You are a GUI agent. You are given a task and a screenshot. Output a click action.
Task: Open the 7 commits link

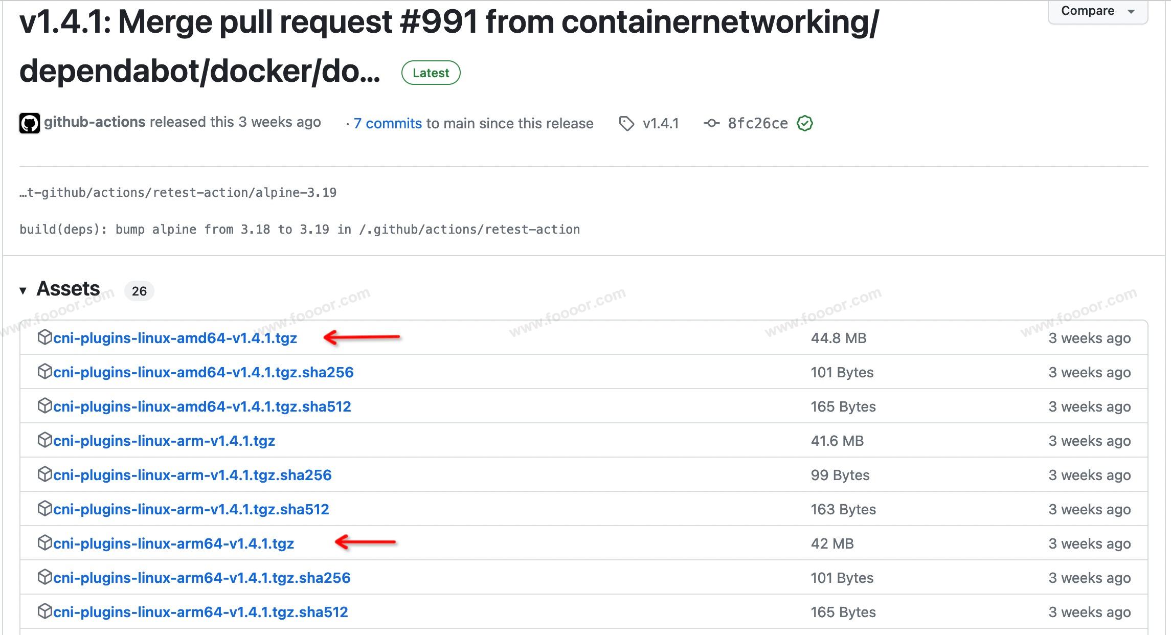388,123
